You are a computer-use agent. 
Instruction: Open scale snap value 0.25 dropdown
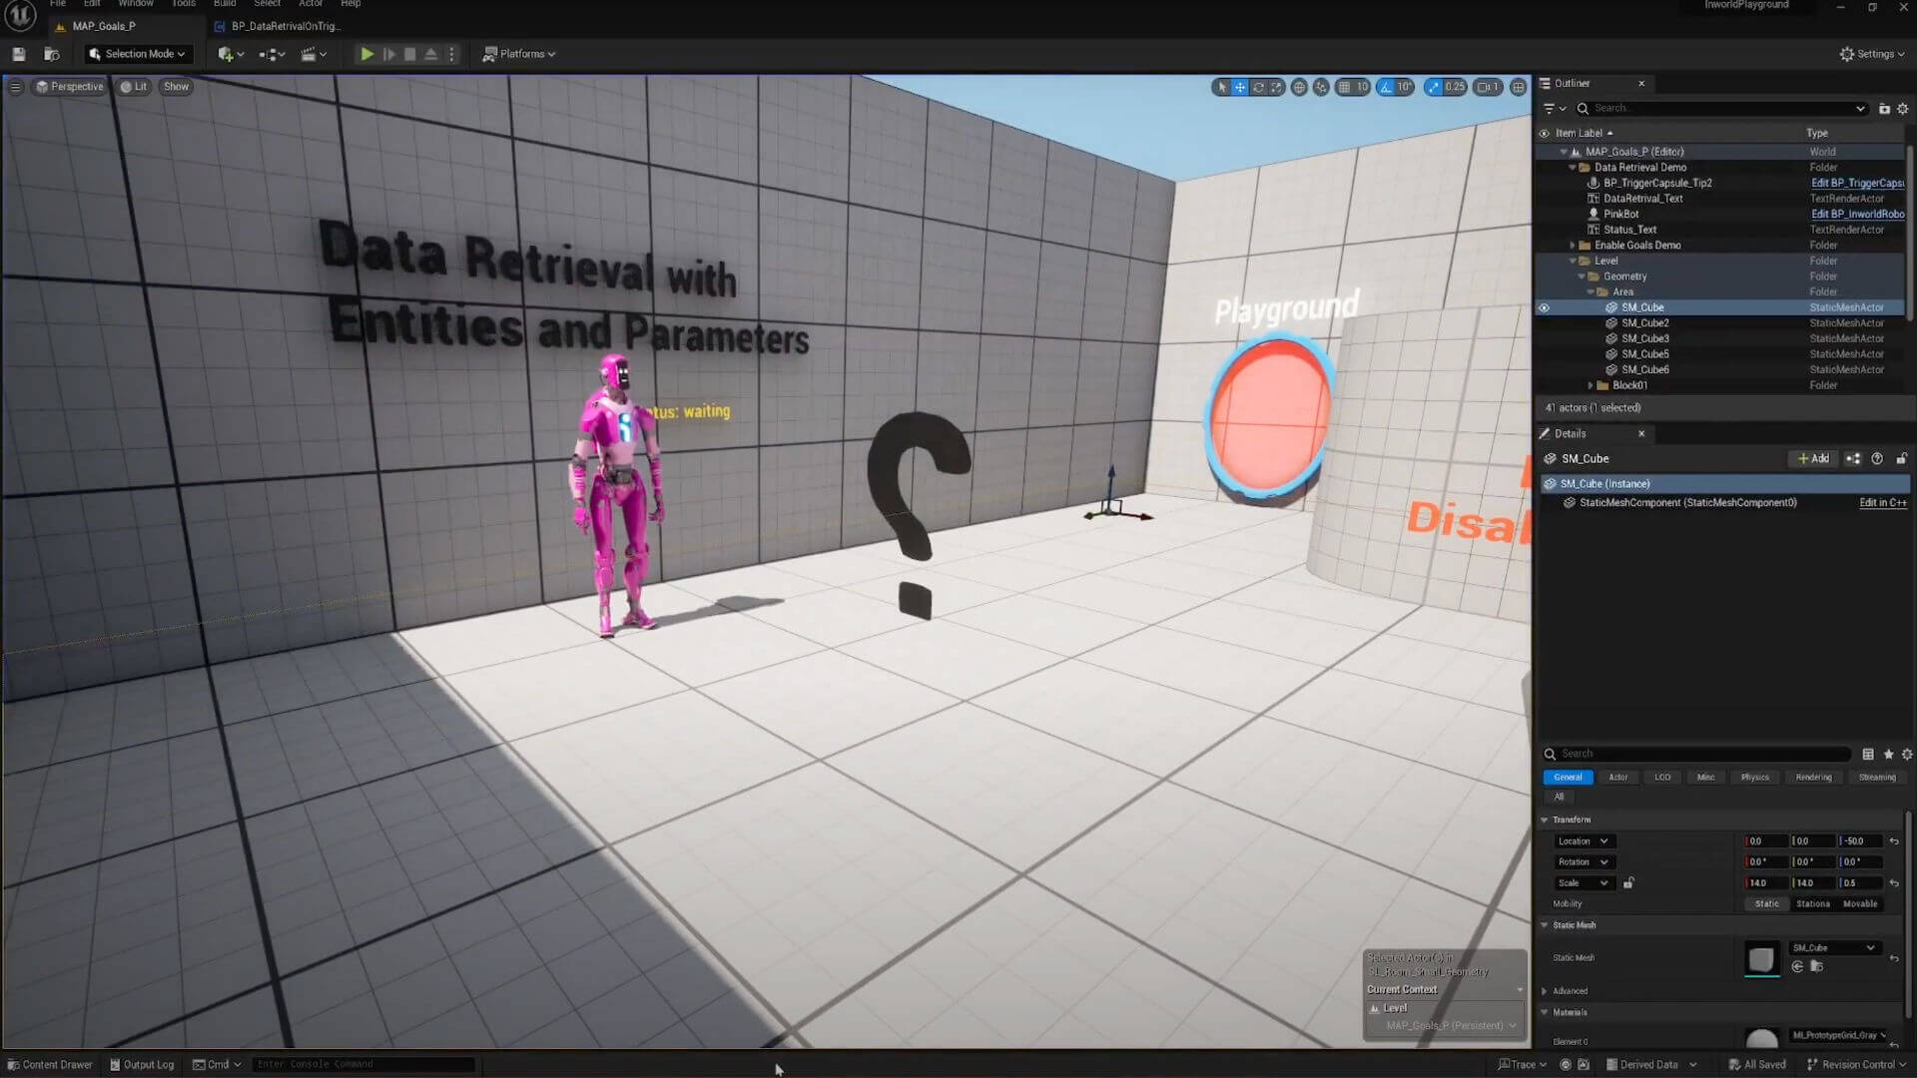tap(1455, 87)
